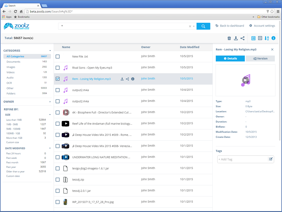Select All Categories filter

click(x=27, y=56)
